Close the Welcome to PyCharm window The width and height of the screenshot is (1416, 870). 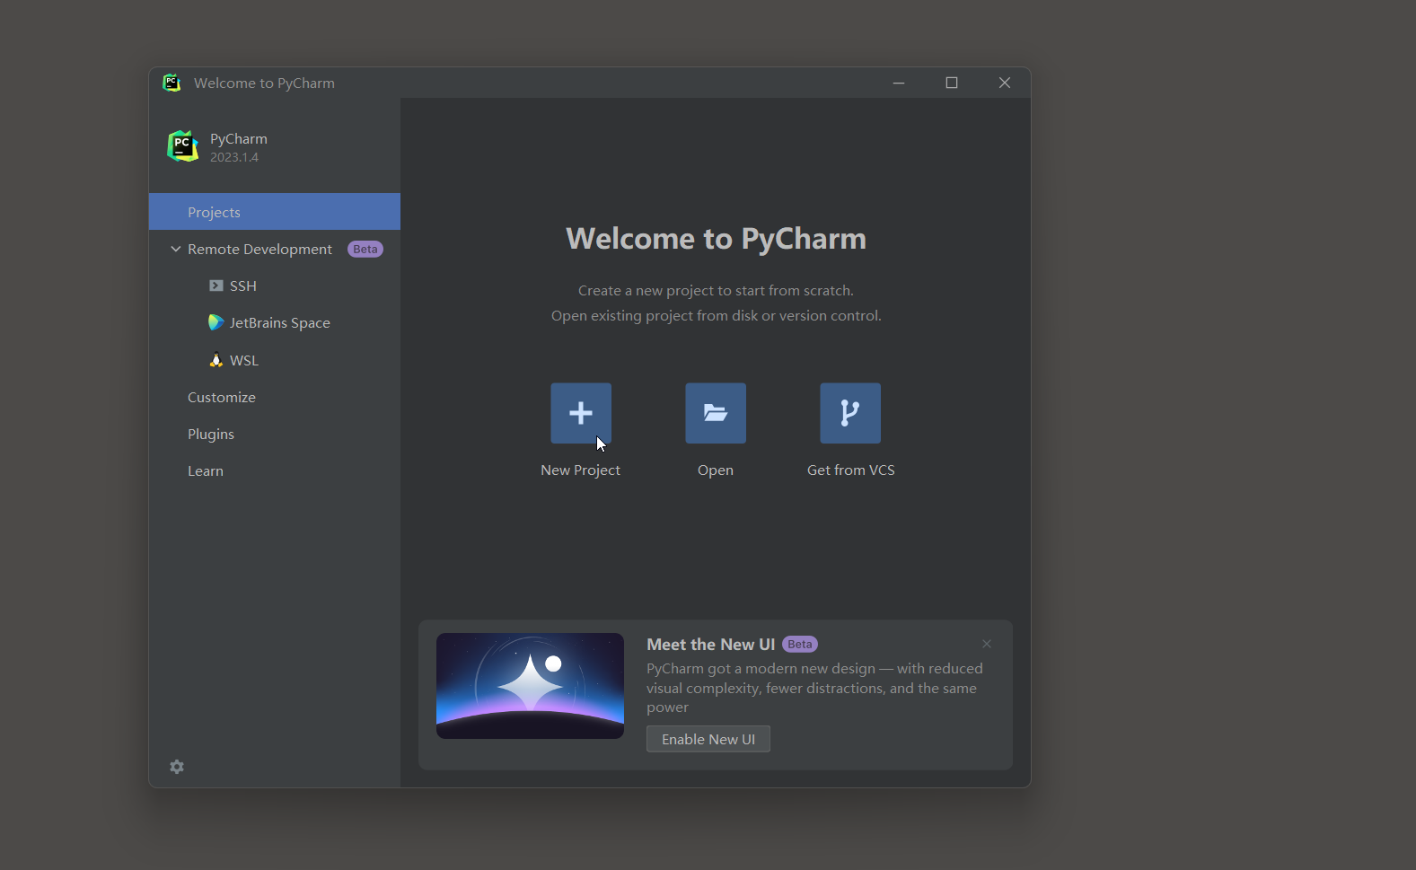pyautogui.click(x=1005, y=83)
